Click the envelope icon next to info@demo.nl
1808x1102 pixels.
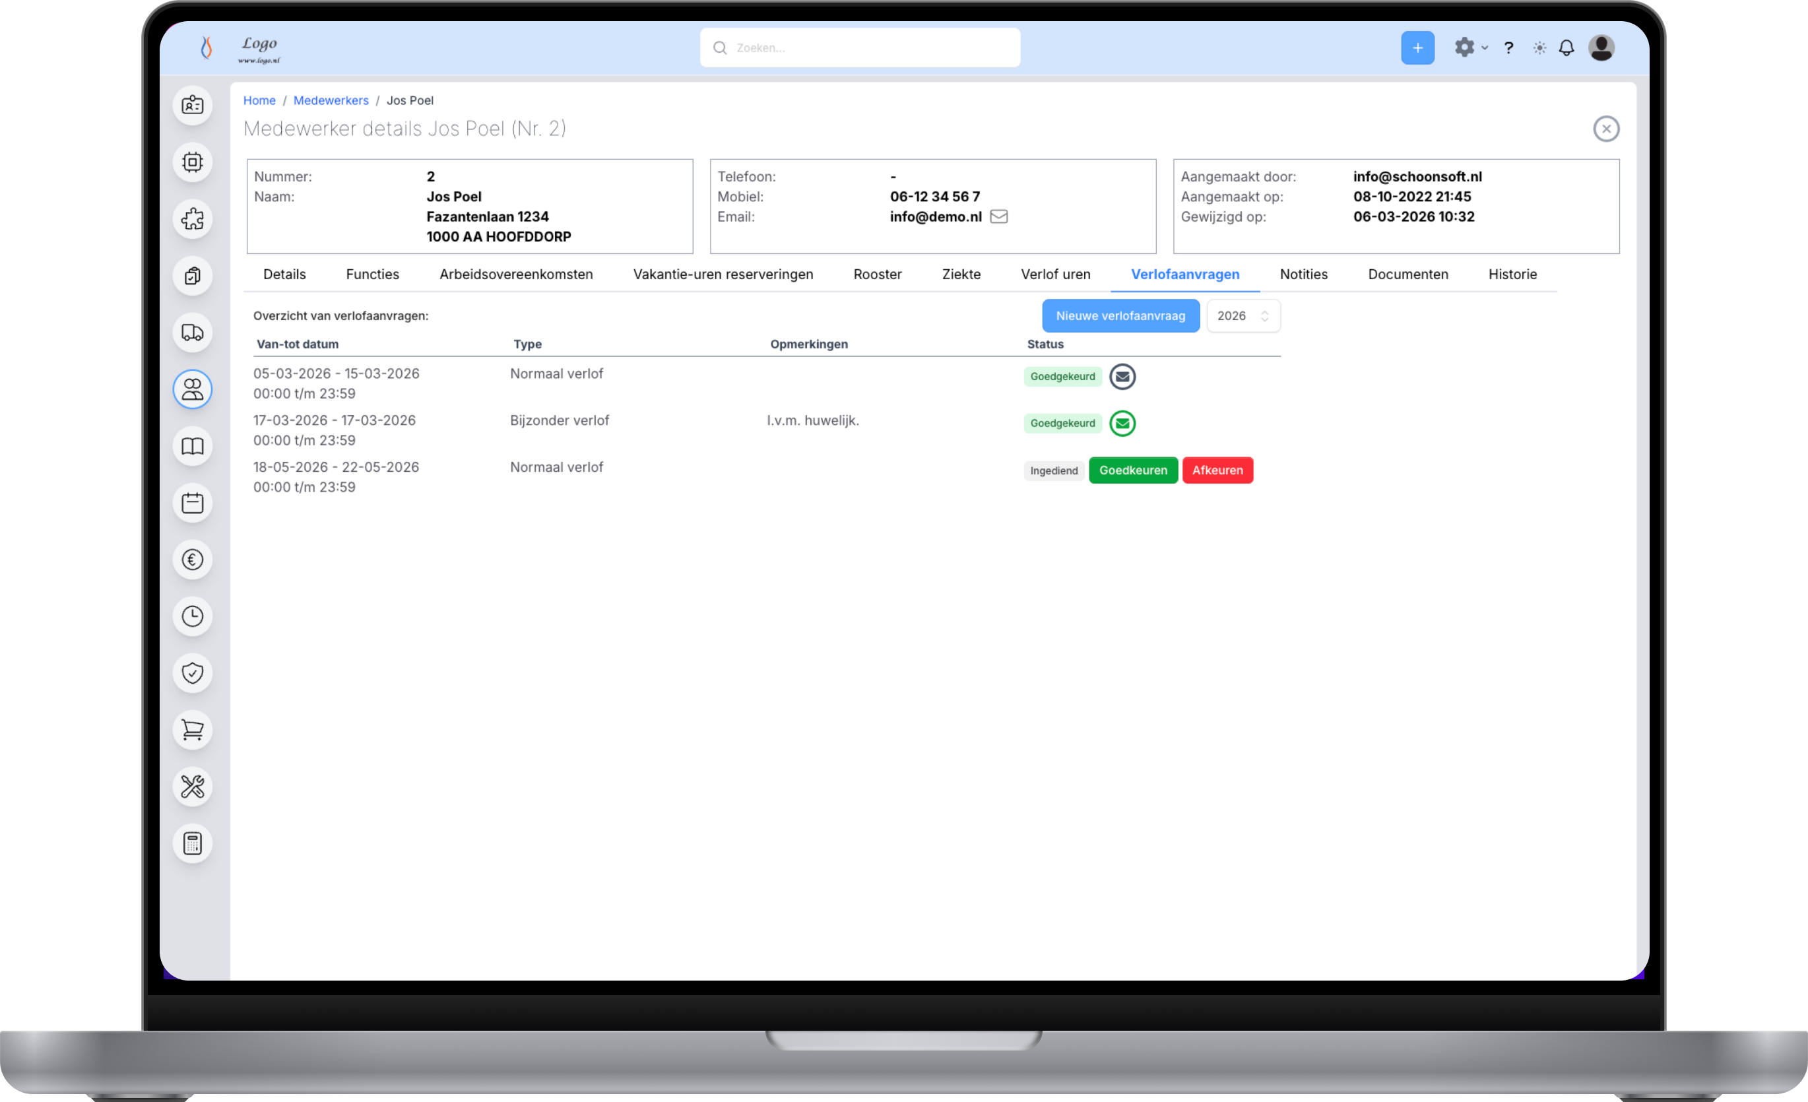998,216
